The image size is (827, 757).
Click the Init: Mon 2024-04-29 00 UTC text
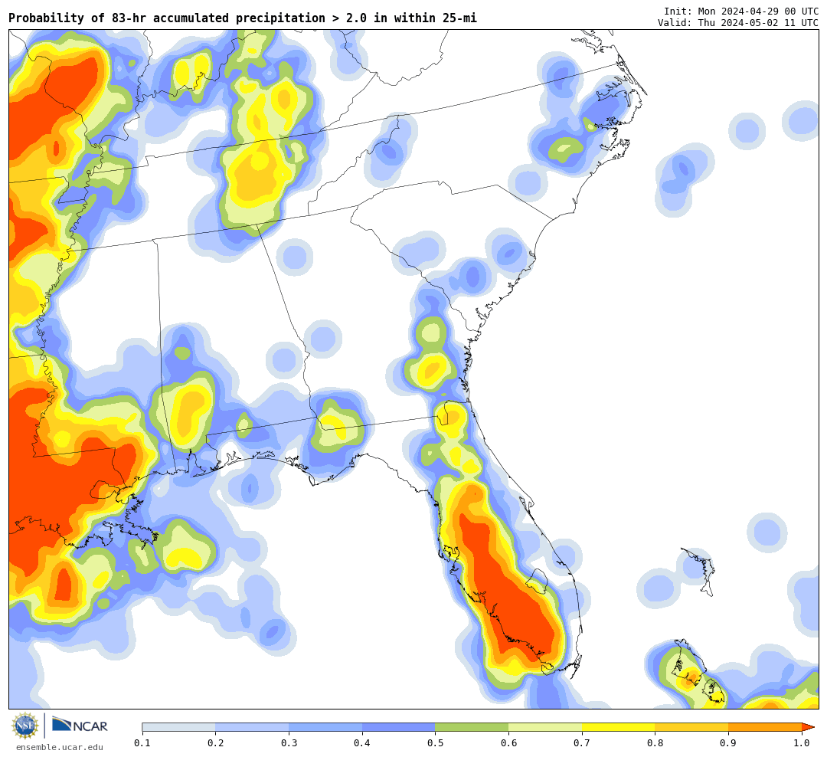[741, 11]
